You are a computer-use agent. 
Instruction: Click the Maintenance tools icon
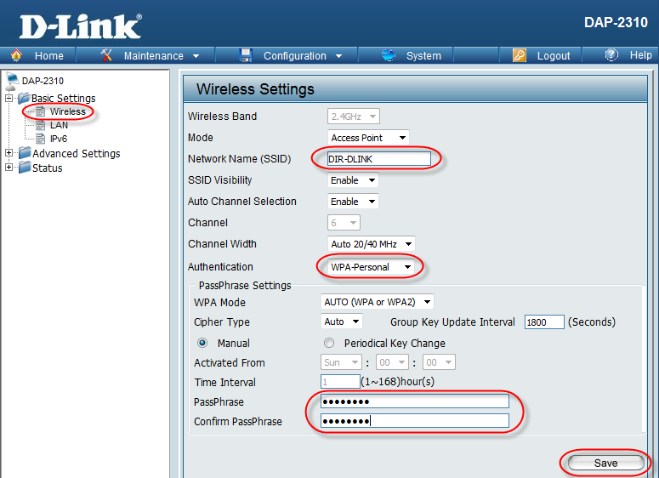[x=107, y=55]
